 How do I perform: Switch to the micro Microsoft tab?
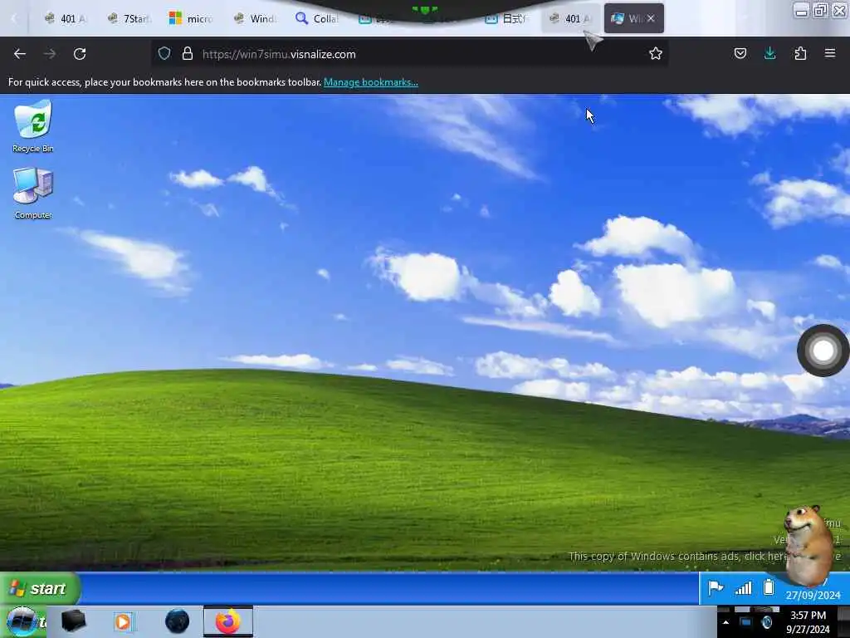coord(191,18)
